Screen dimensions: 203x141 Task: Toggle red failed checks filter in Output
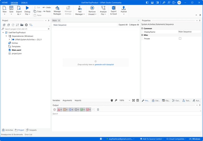click(x=88, y=109)
